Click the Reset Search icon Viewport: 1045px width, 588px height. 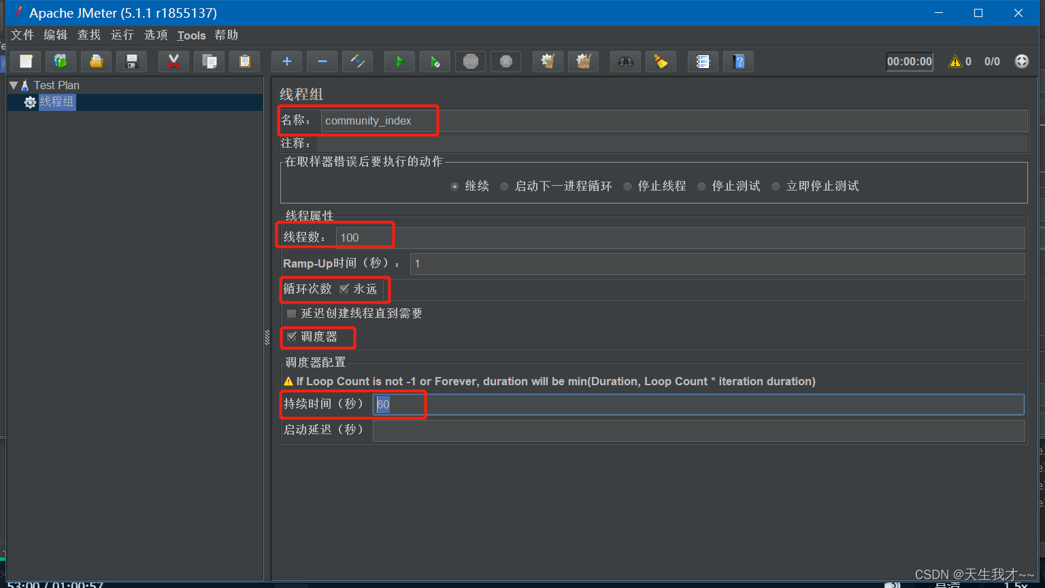[661, 61]
